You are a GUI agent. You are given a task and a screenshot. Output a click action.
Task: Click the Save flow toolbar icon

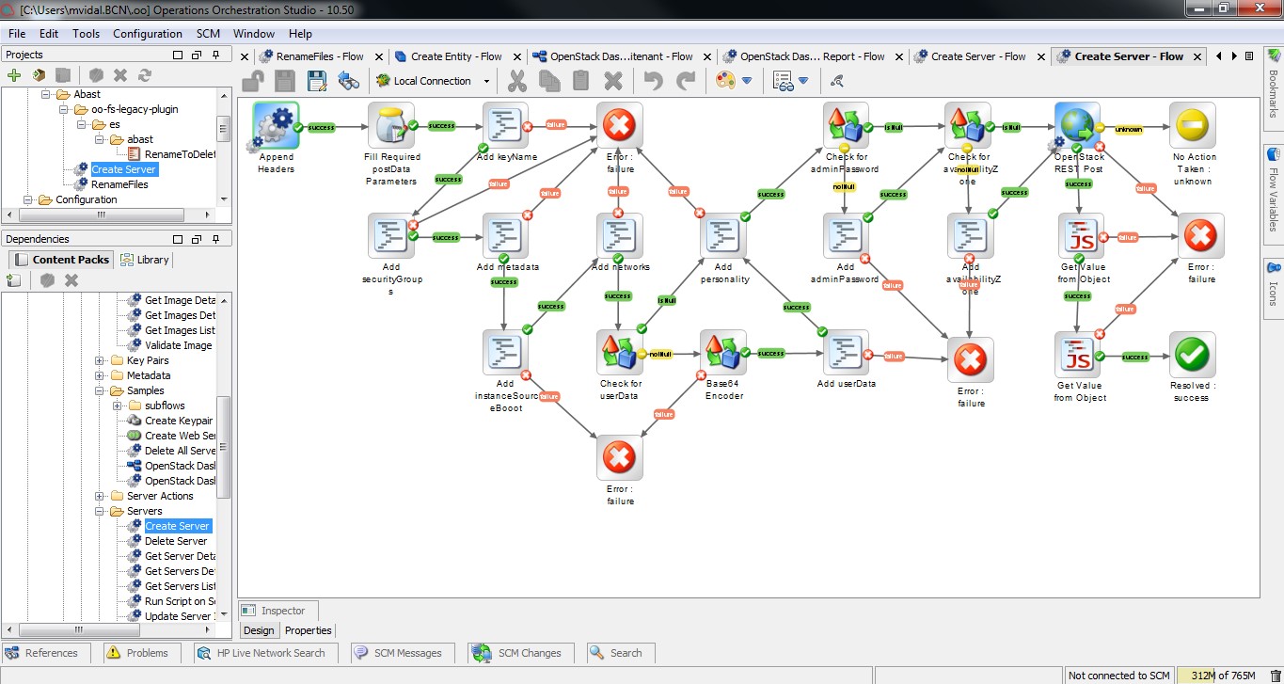(x=316, y=81)
